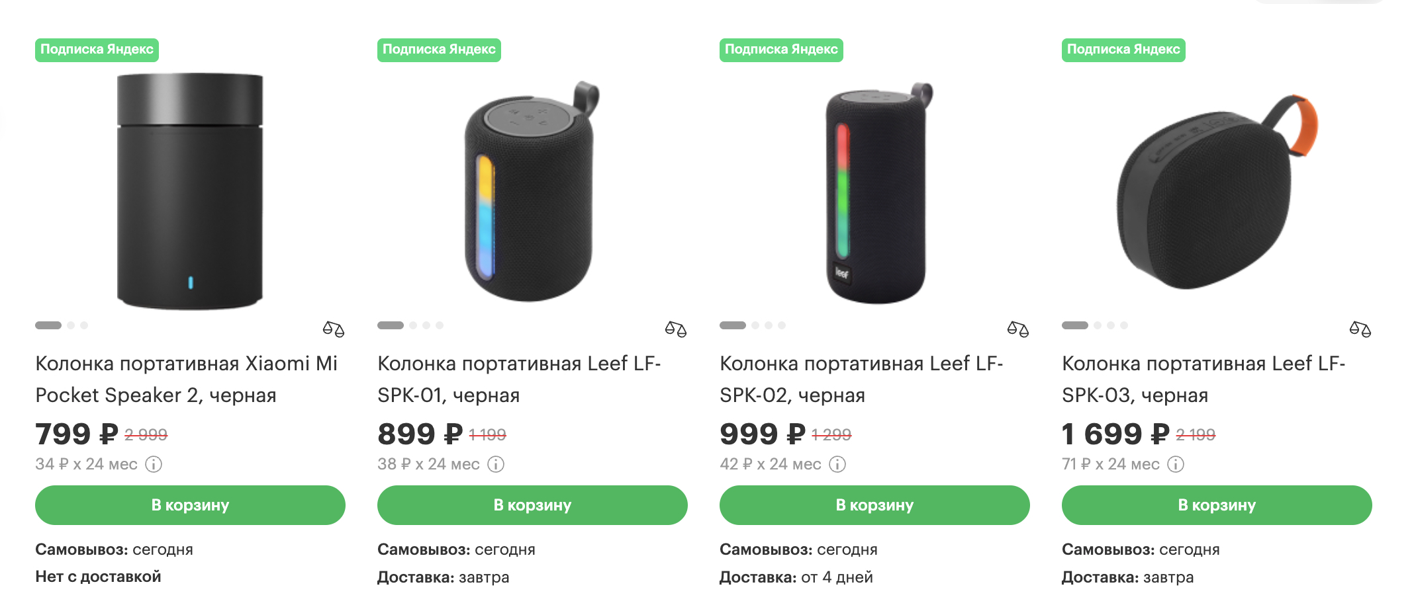1414x609 pixels.
Task: Add the 799 ₽ Xiaomi speaker to cart
Action: (x=190, y=505)
